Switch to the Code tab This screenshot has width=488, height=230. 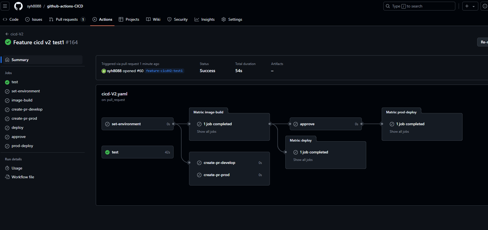click(11, 19)
